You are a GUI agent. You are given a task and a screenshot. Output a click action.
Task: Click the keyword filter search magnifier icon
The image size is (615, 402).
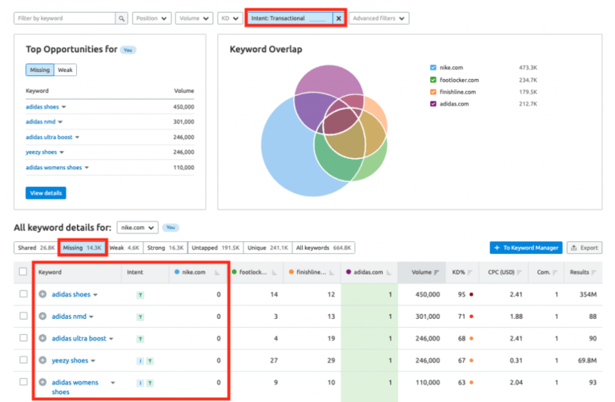pyautogui.click(x=122, y=18)
